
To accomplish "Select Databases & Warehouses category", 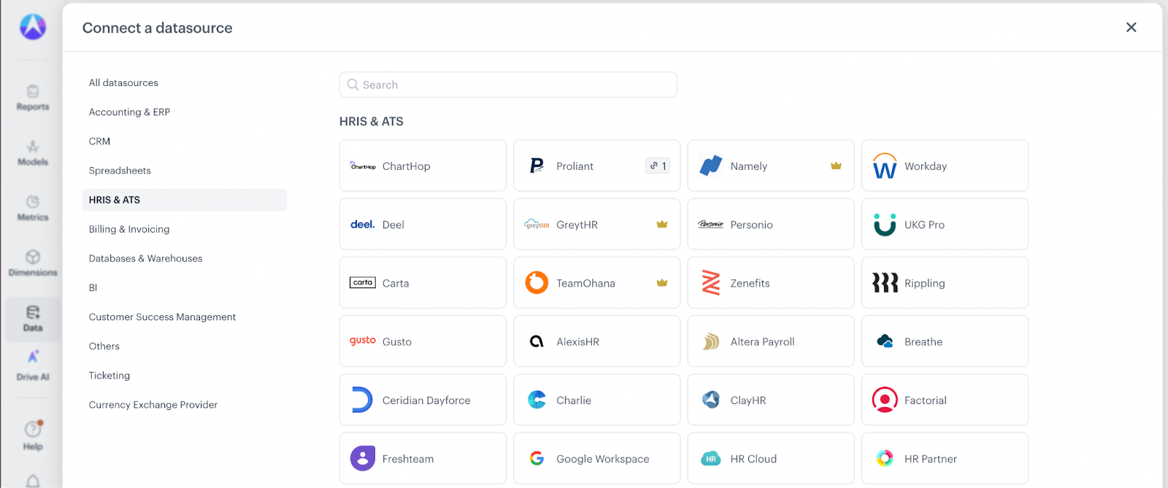I will point(185,258).
